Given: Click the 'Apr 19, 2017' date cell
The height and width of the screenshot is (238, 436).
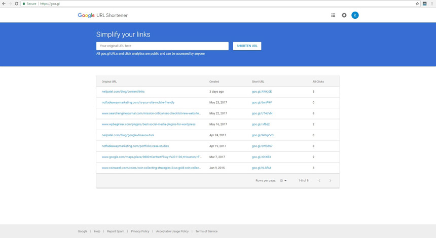Looking at the screenshot, I should tap(217, 146).
